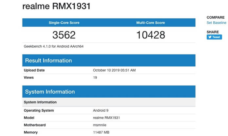
Task: Share result with the Tweet button
Action: click(x=214, y=37)
